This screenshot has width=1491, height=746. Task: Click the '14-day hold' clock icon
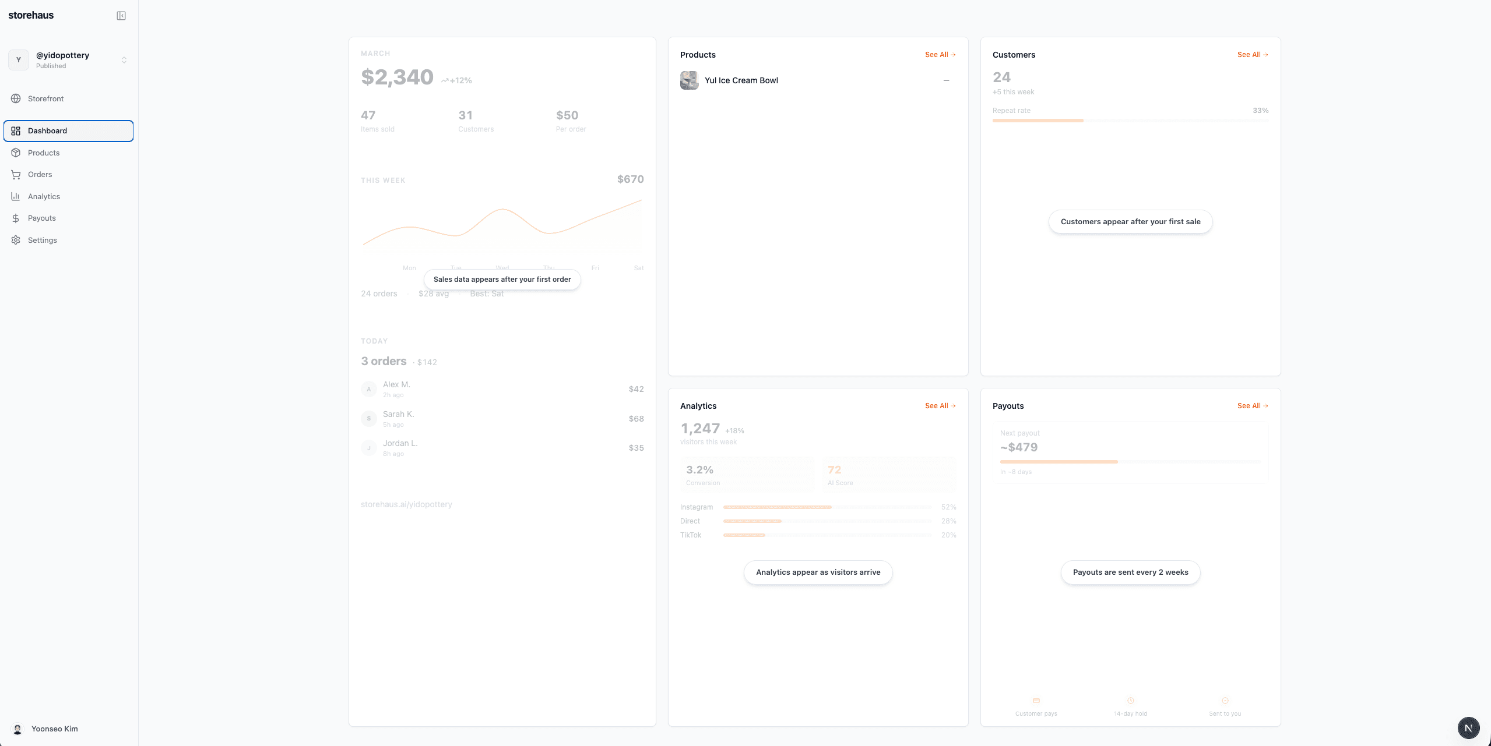[x=1130, y=701]
